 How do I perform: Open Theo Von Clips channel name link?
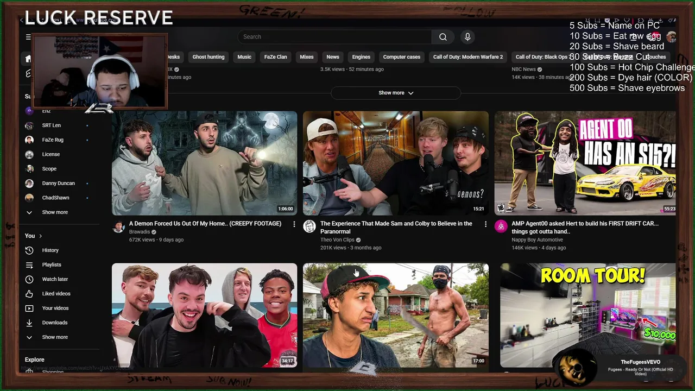pos(337,240)
